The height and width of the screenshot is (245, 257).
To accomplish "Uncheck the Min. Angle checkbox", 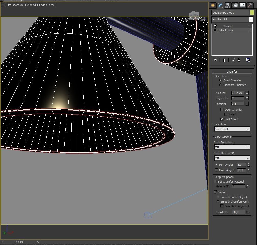I will pos(216,164).
